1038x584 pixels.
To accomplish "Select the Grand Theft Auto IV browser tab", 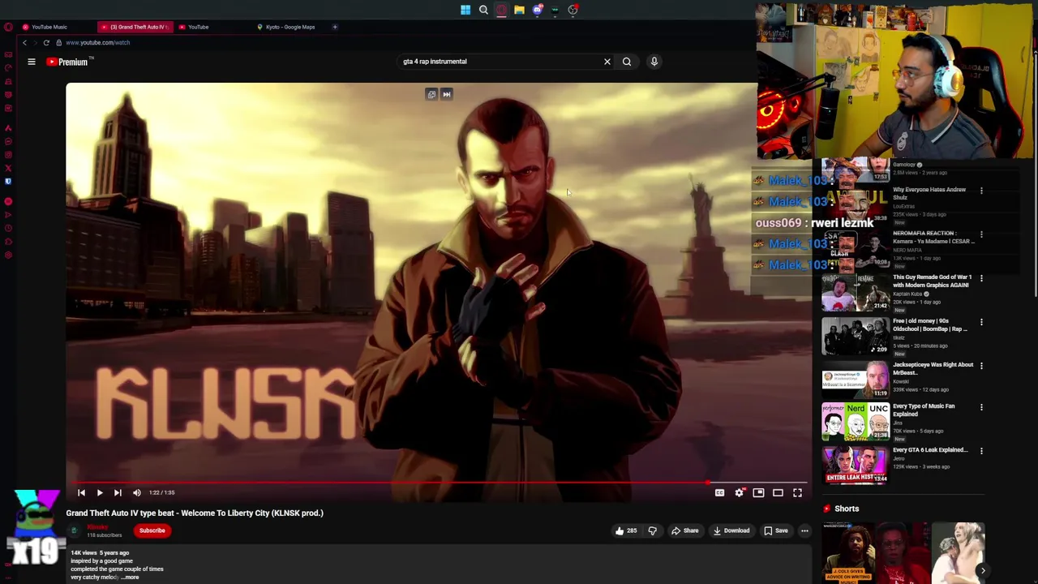I will pyautogui.click(x=134, y=27).
